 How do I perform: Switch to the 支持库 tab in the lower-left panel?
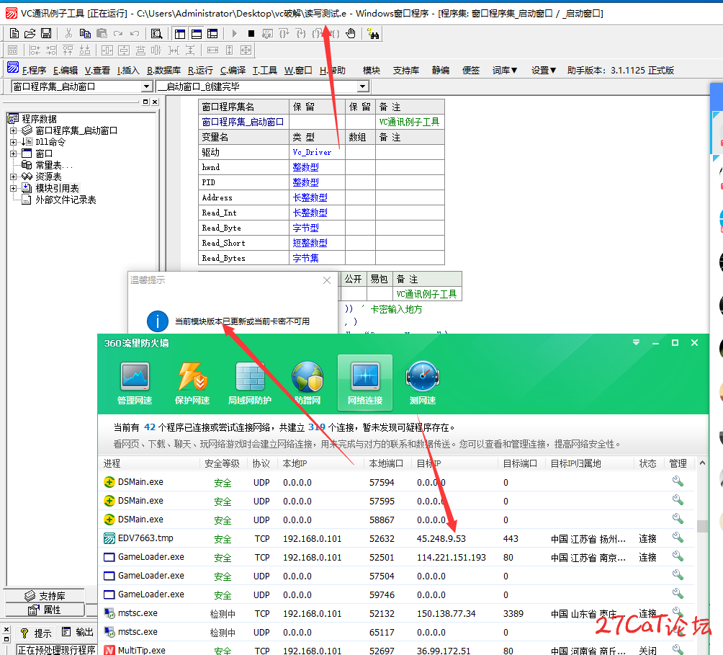[45, 595]
